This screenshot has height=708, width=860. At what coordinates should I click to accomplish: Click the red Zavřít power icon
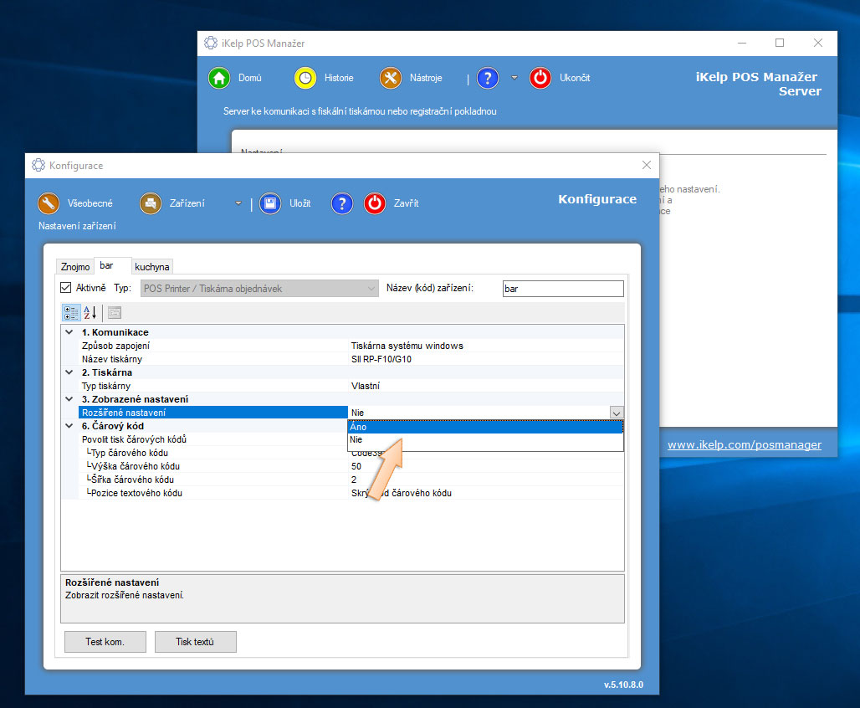tap(375, 203)
